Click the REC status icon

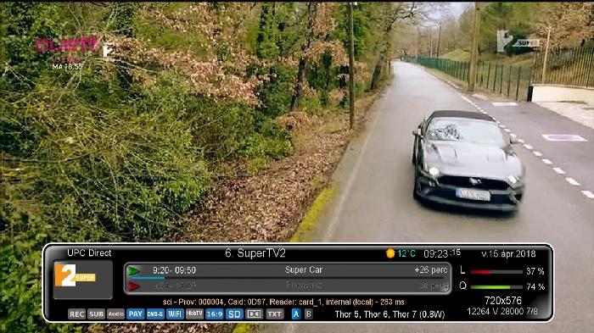76,314
